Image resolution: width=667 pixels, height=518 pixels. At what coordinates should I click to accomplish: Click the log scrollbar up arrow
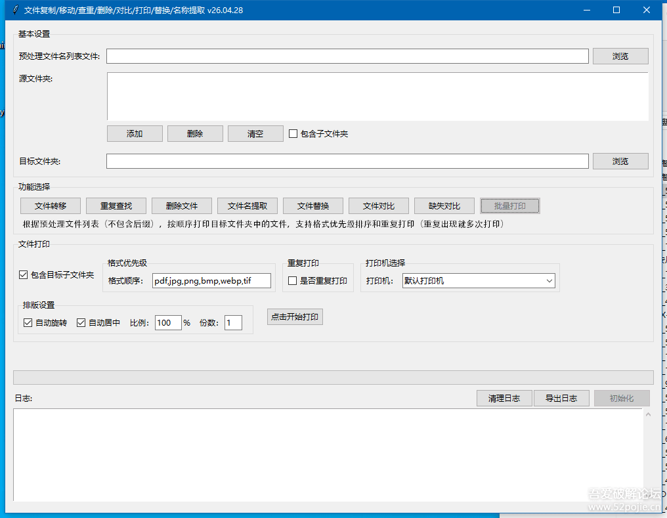click(648, 414)
